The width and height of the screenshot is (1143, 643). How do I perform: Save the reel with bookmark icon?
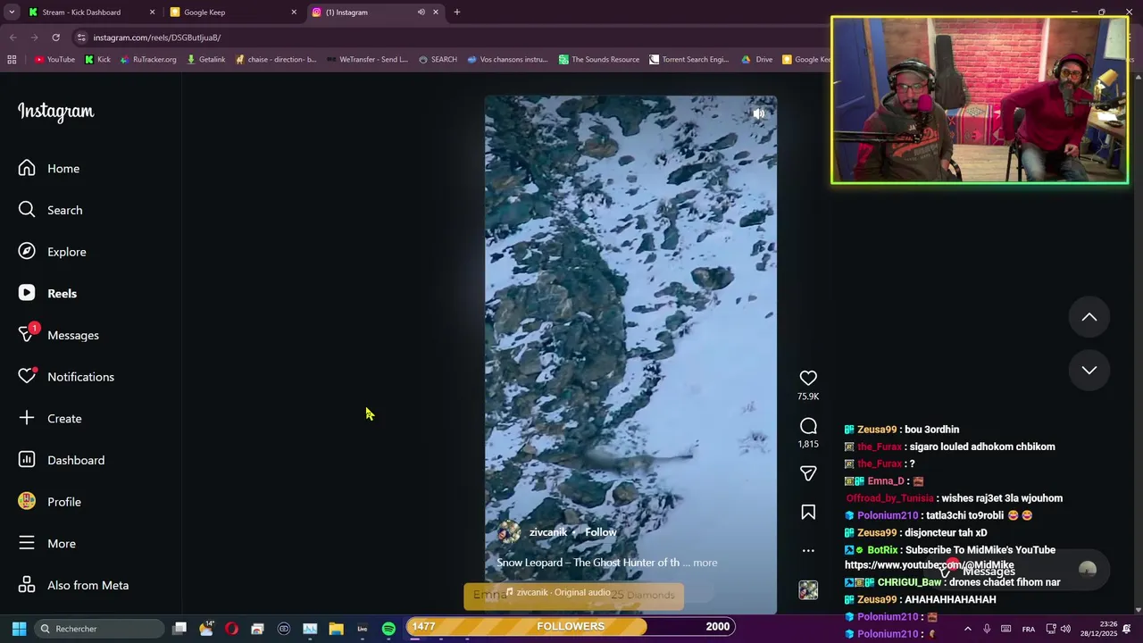click(x=808, y=512)
